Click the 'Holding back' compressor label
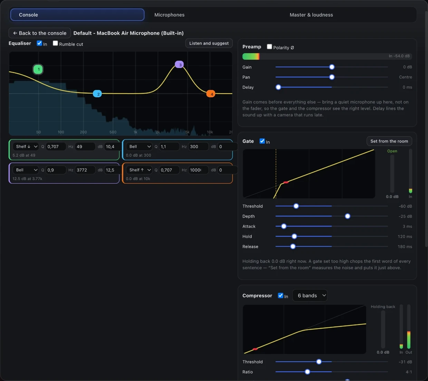The image size is (428, 381). tap(383, 307)
